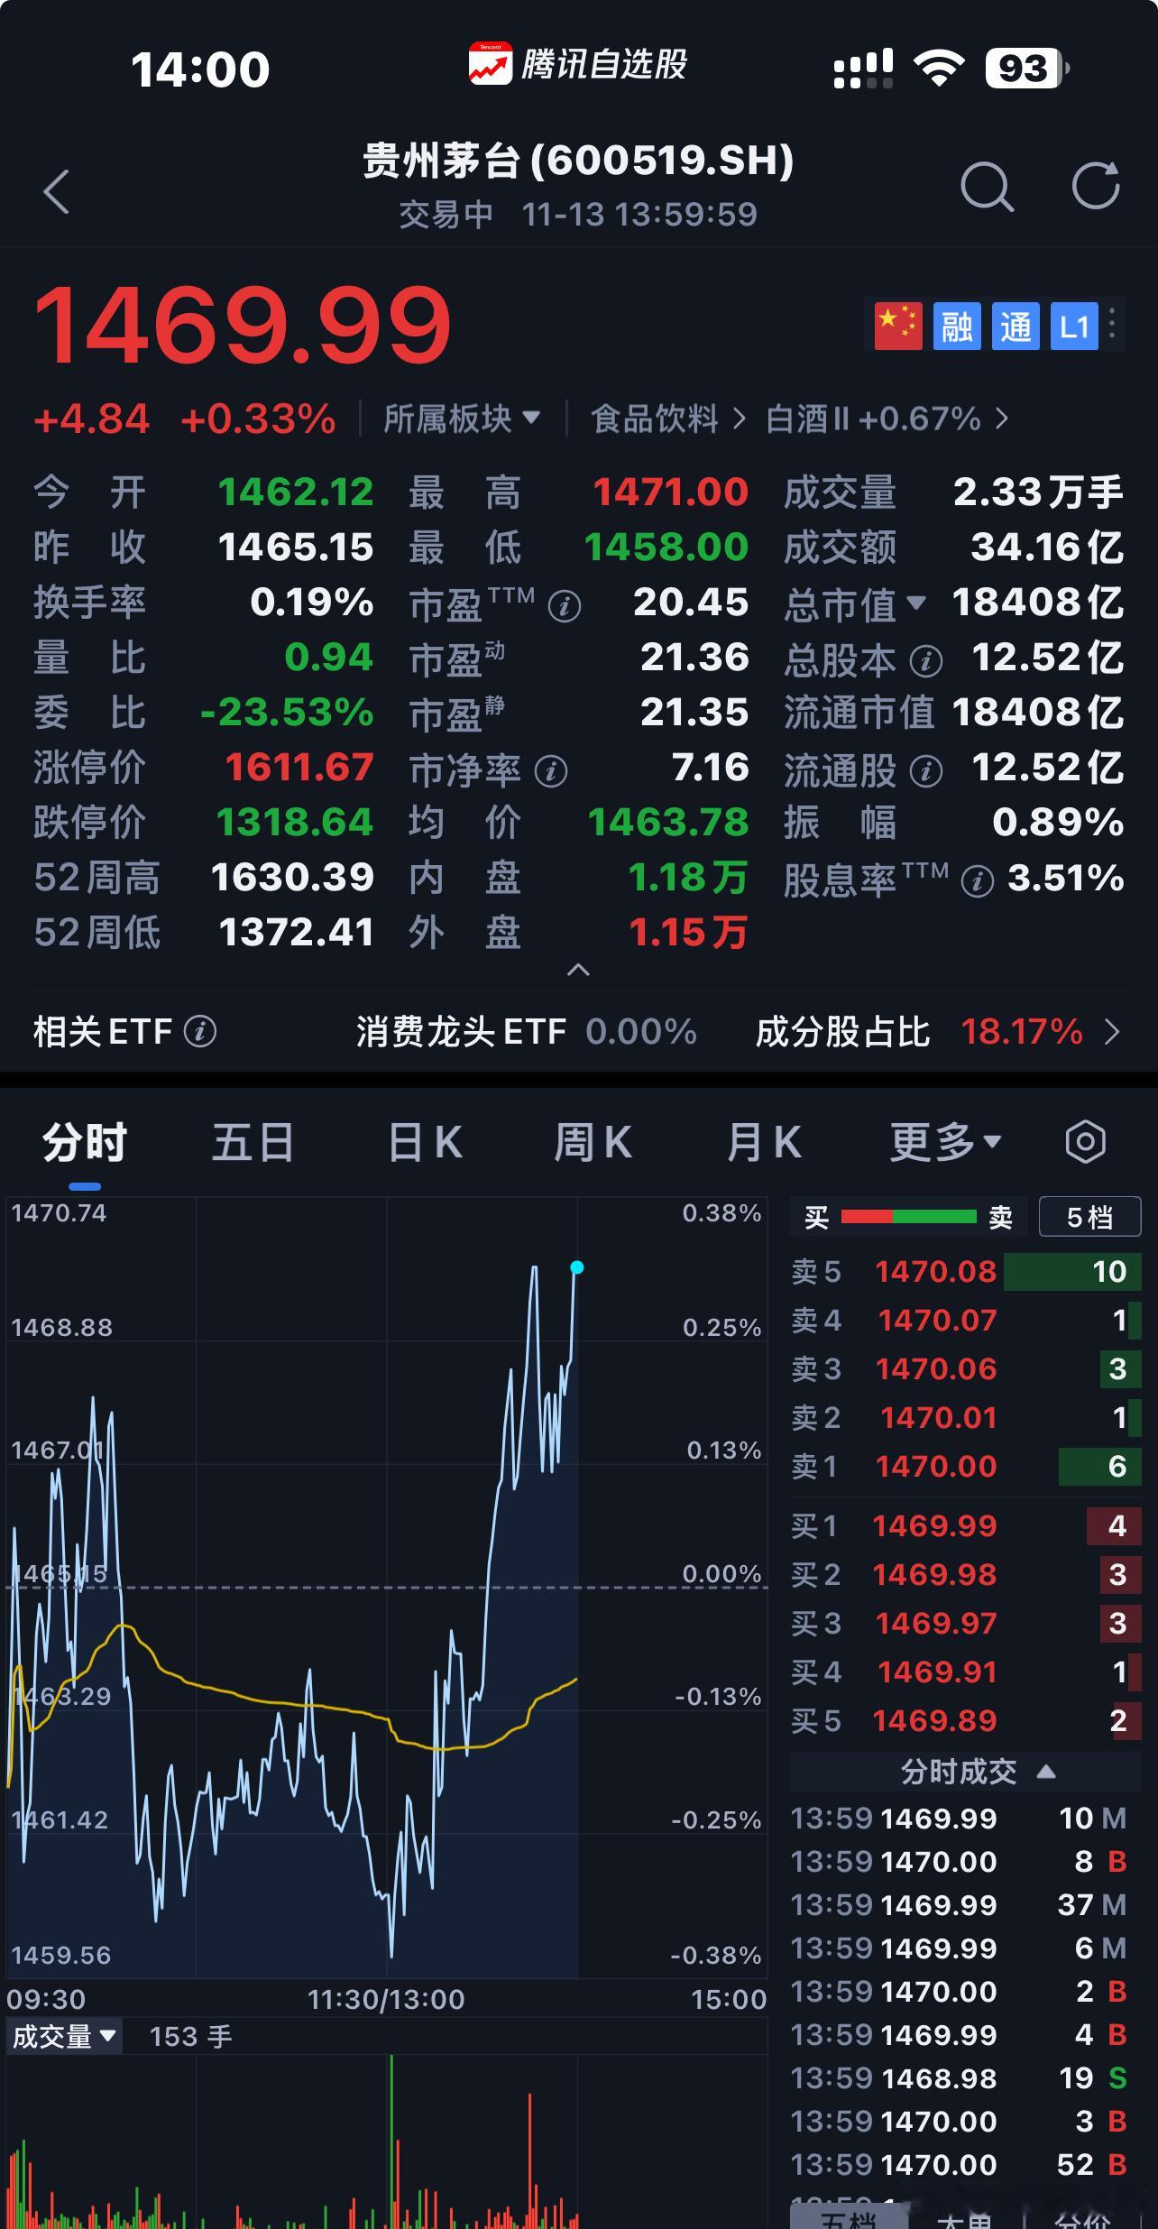The image size is (1158, 2229).
Task: Refresh quote with circular arrow icon
Action: [1096, 186]
